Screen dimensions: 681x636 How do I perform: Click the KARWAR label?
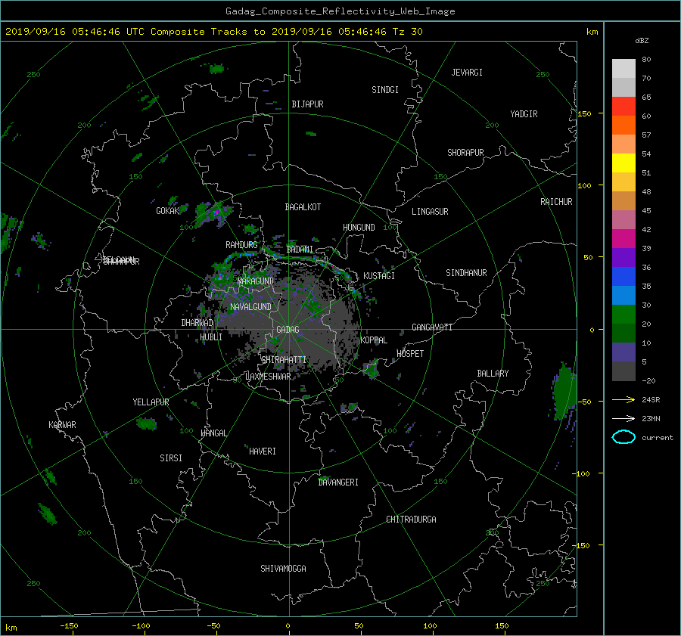(x=62, y=424)
